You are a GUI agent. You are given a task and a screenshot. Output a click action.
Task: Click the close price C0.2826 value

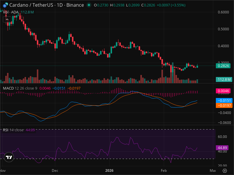pyautogui.click(x=148, y=5)
